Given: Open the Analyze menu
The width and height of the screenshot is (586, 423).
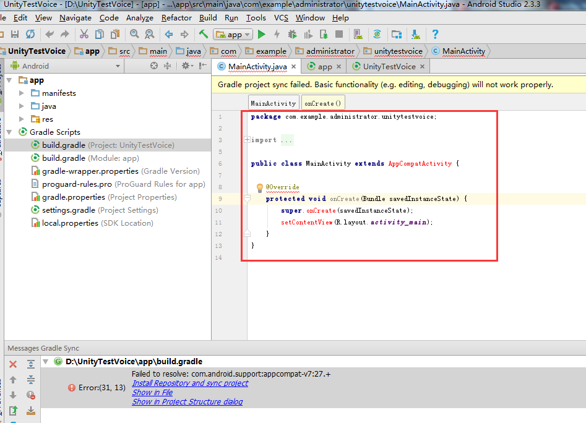Looking at the screenshot, I should coord(140,17).
